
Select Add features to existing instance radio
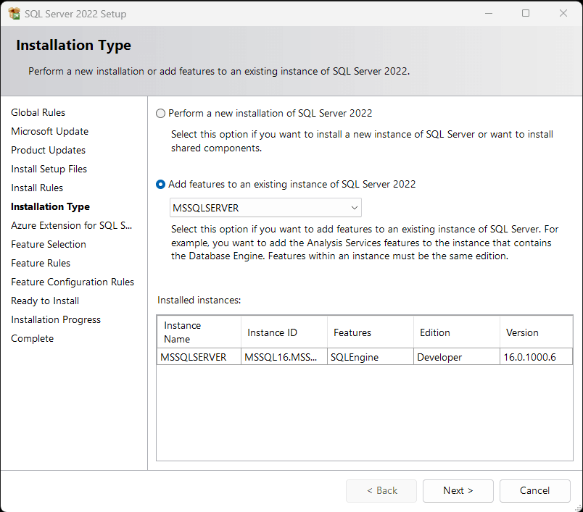[x=160, y=184]
